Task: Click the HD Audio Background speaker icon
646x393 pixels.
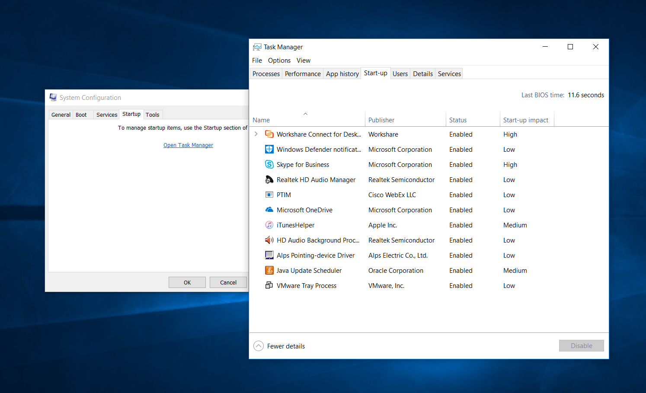Action: (x=269, y=240)
